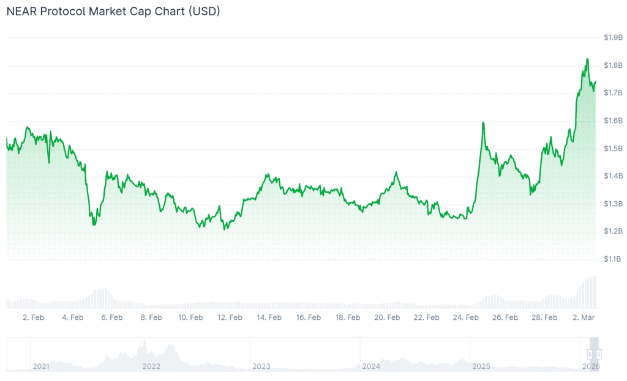Select the 2022 label in the navigator
The image size is (627, 381).
pyautogui.click(x=151, y=366)
